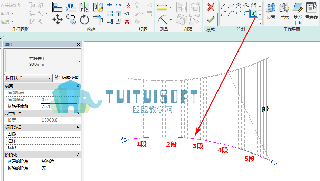Viewport: 320px width, 181px height.
Task: Select the Inscribed Polygon draw tool
Action: (x=239, y=6)
